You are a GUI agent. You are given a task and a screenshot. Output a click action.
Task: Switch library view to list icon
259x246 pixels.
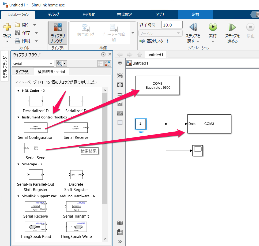coord(100,64)
